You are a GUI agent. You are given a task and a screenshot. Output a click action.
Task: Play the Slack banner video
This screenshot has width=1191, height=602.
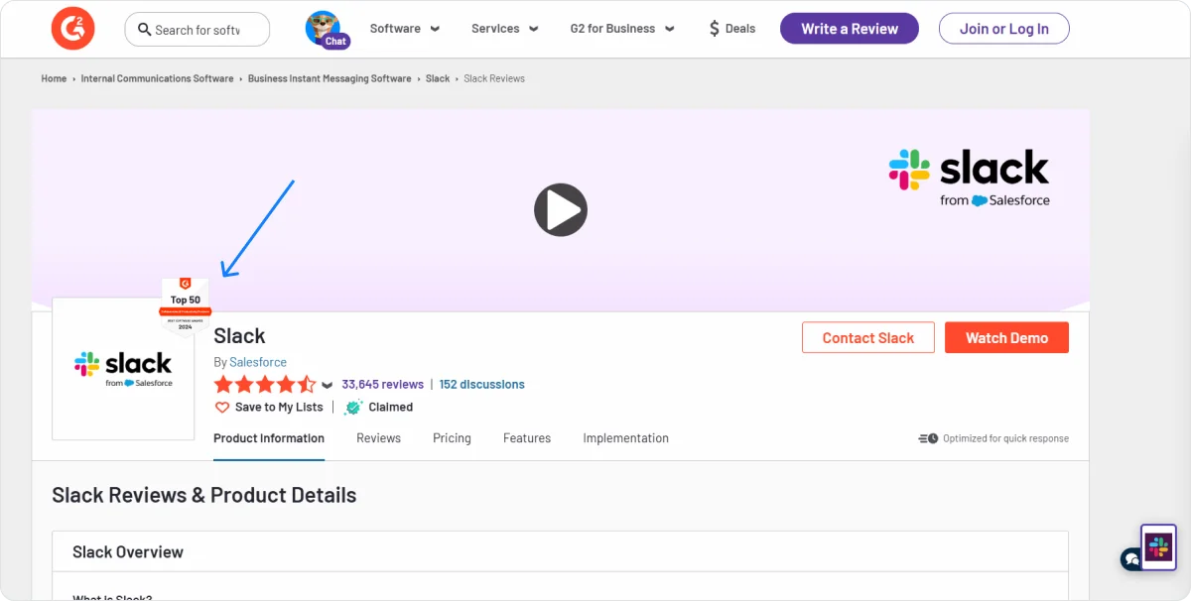click(x=561, y=209)
